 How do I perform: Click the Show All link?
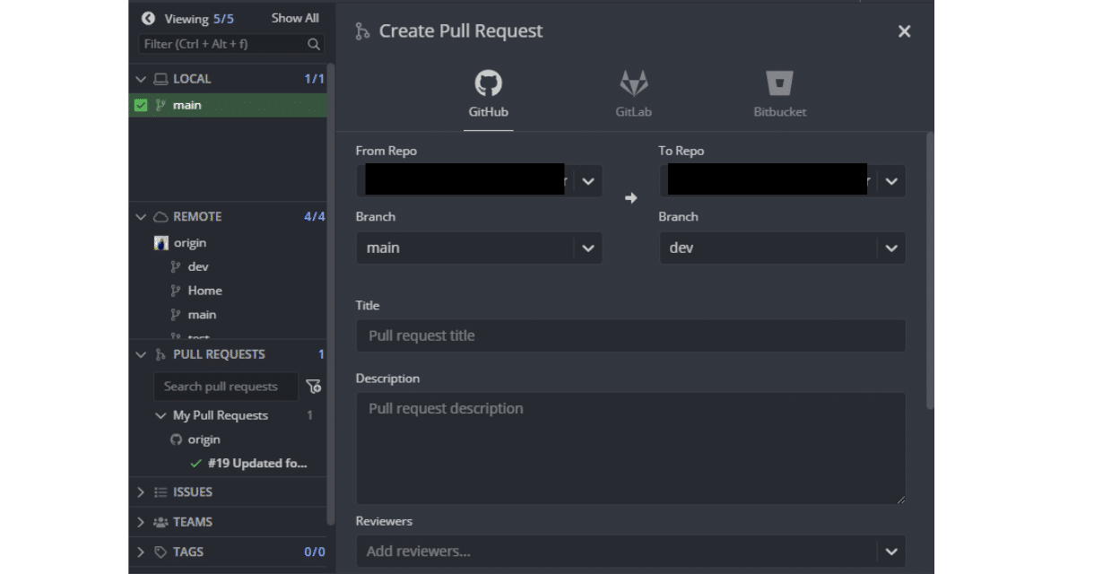(296, 17)
